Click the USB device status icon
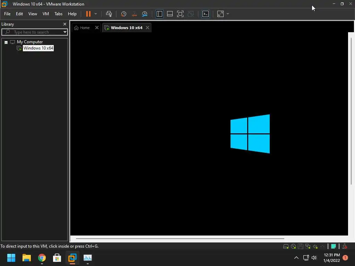Image resolution: width=355 pixels, height=266 pixels. (322, 246)
